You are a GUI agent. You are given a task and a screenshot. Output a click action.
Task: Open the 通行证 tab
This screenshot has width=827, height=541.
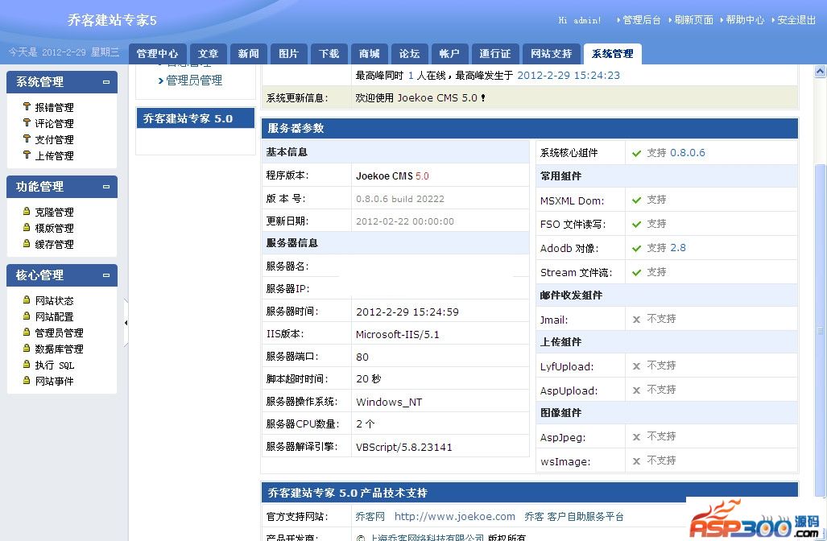494,54
